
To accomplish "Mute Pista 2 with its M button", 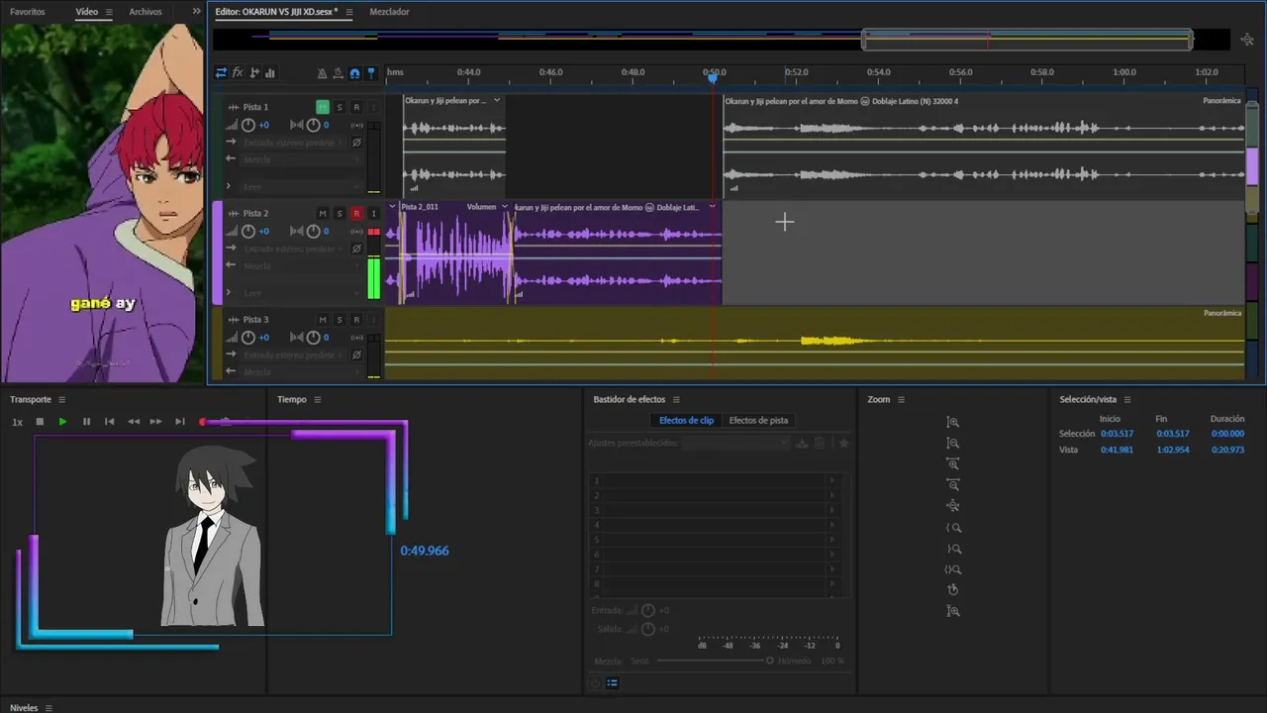I will pyautogui.click(x=323, y=213).
